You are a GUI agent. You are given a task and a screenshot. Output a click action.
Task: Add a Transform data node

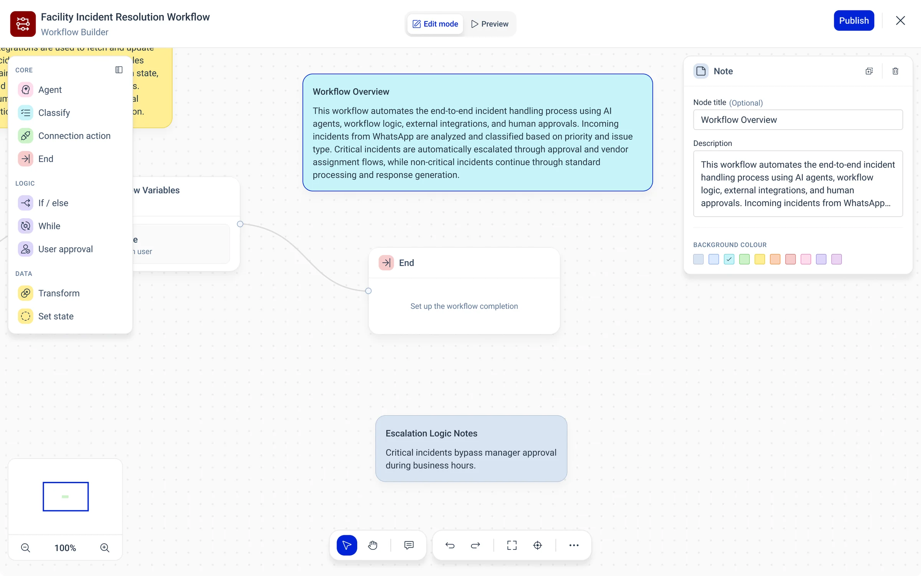(70, 293)
